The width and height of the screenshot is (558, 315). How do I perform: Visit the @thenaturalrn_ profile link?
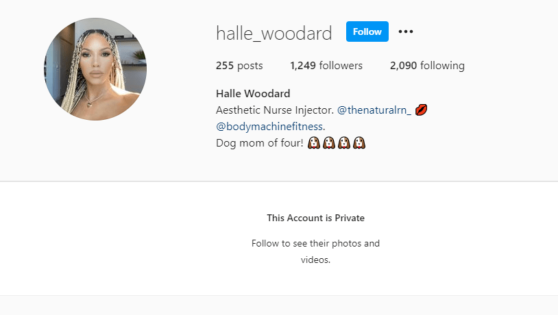point(374,110)
